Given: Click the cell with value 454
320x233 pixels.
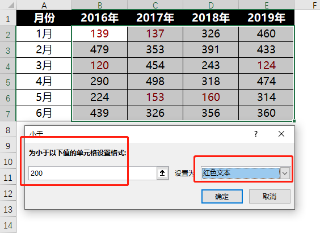Looking at the screenshot, I should (155, 66).
